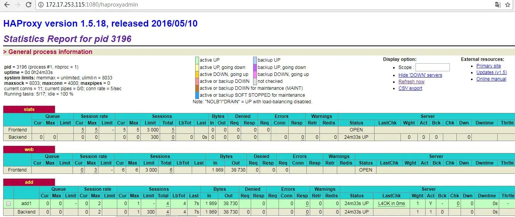Tick the checkbox for server add1
This screenshot has width=515, height=217.
tap(8, 204)
